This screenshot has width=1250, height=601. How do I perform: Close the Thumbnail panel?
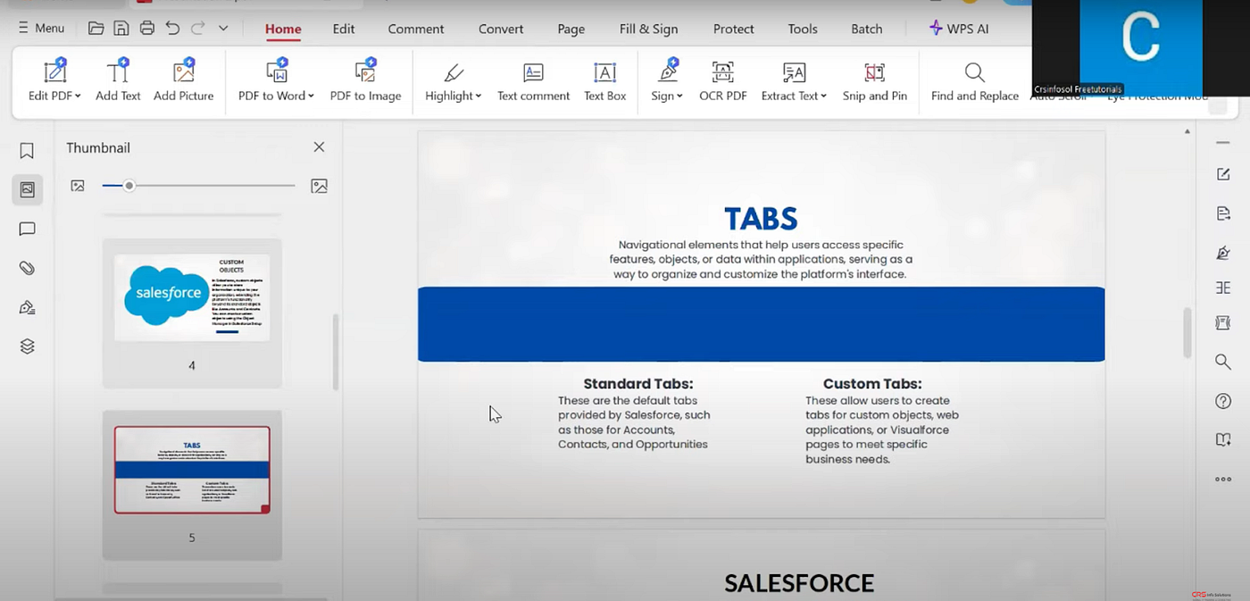[319, 147]
